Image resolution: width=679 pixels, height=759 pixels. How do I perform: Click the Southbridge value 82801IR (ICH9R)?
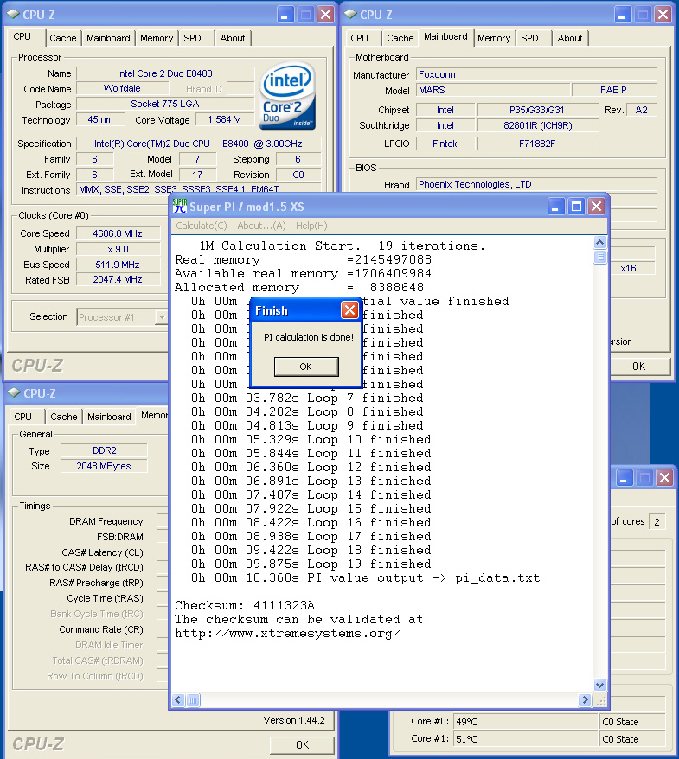click(538, 125)
